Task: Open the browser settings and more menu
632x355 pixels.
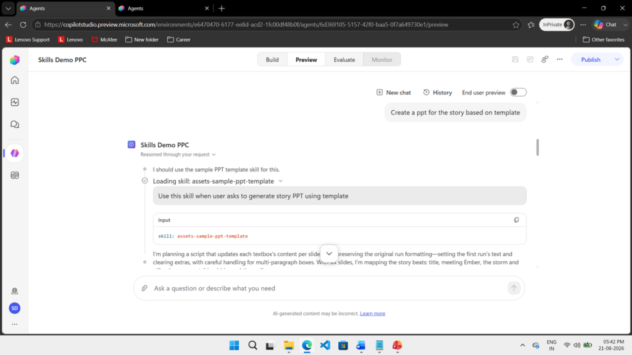Action: (x=583, y=25)
